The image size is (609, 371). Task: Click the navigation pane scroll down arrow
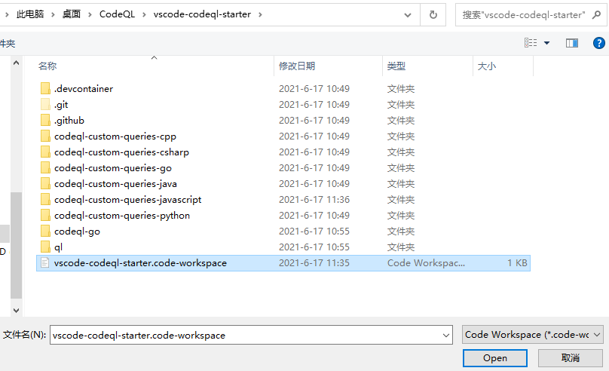[x=16, y=311]
